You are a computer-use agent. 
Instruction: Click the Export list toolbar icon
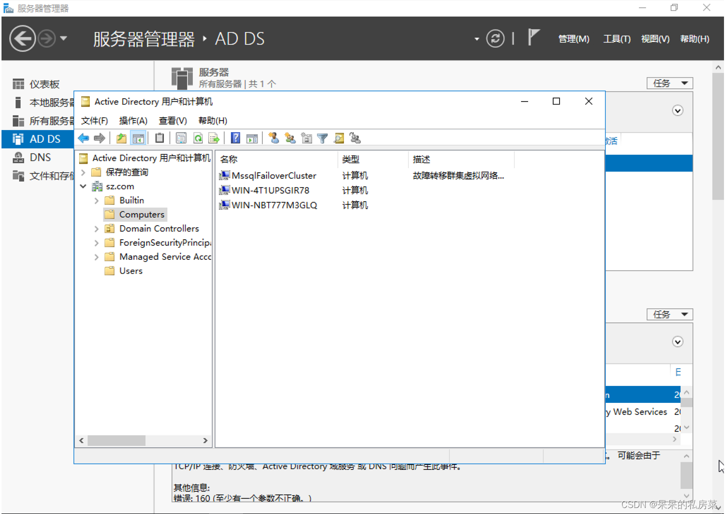point(214,138)
